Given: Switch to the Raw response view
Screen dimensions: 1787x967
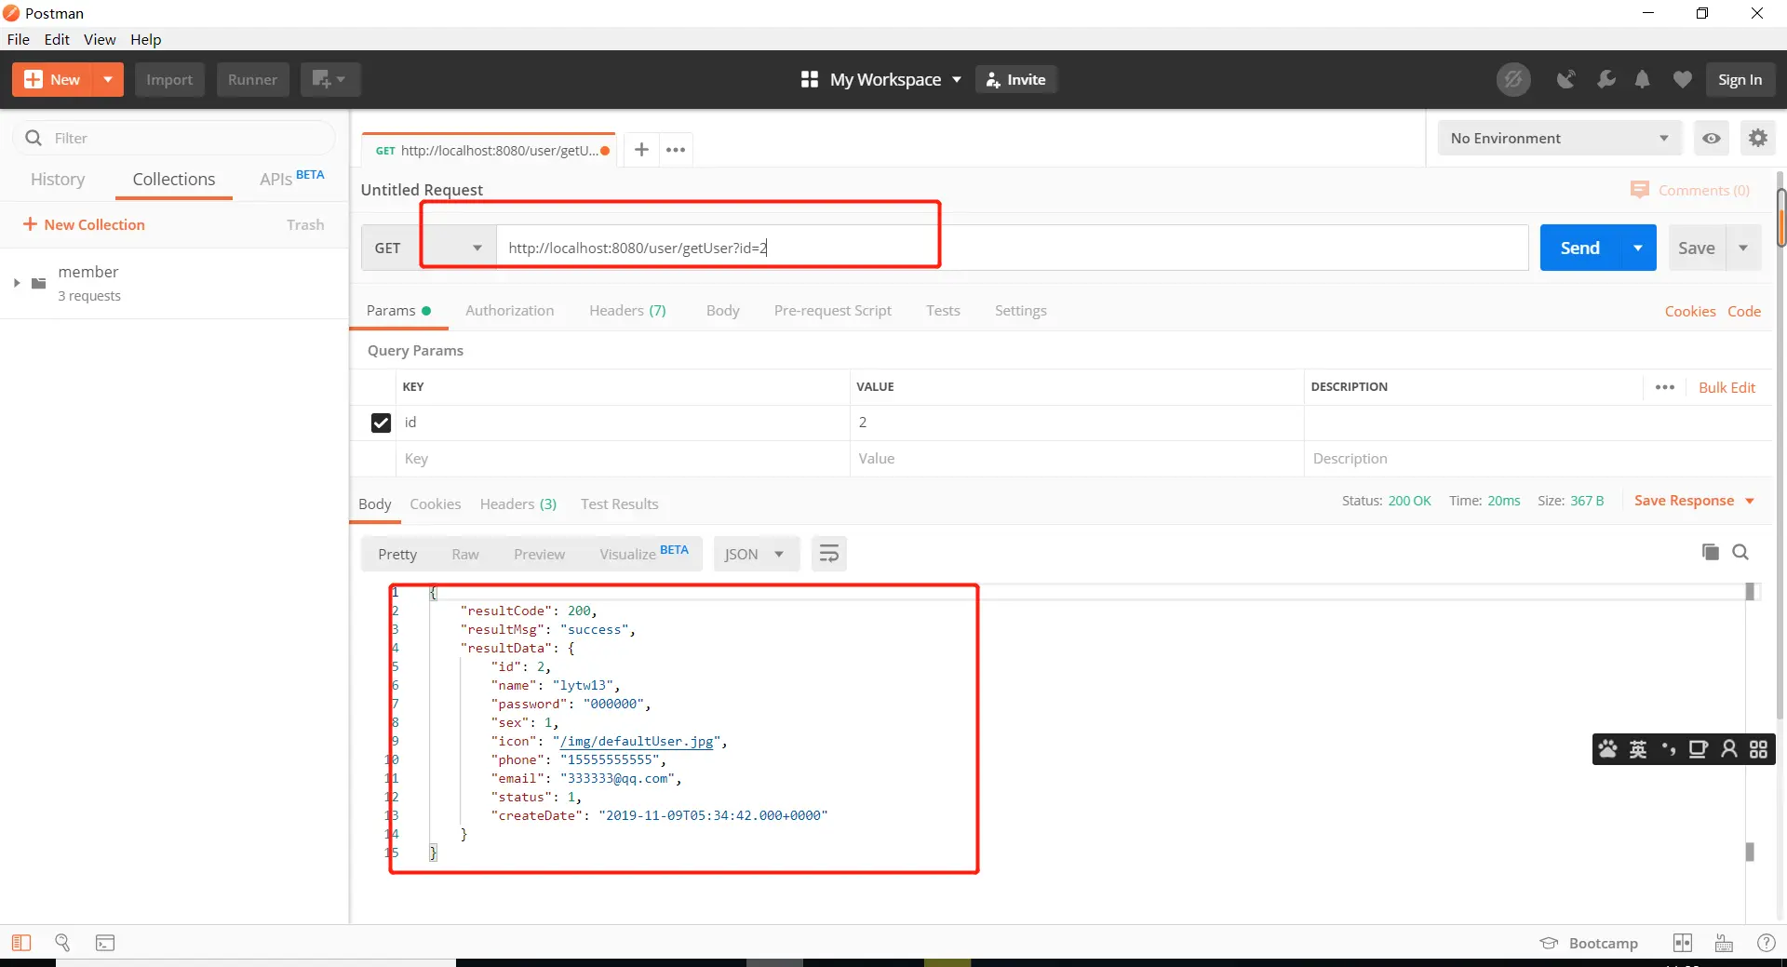Looking at the screenshot, I should tap(465, 555).
